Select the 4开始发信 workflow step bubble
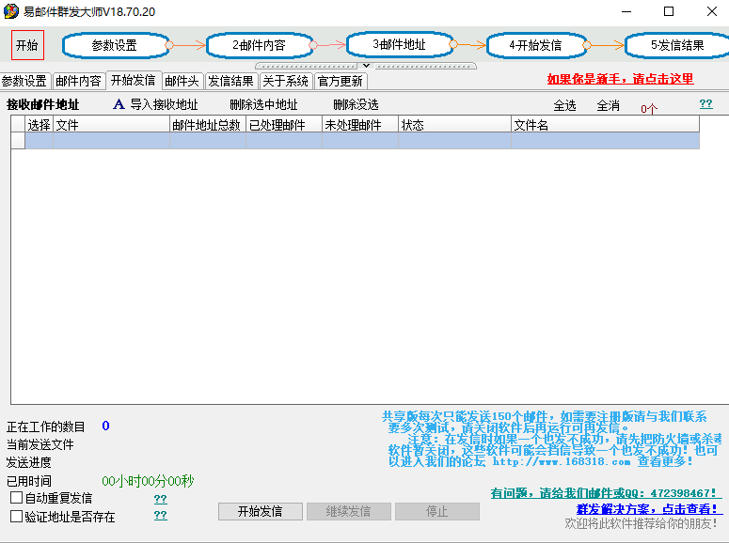This screenshot has width=729, height=543. click(535, 45)
